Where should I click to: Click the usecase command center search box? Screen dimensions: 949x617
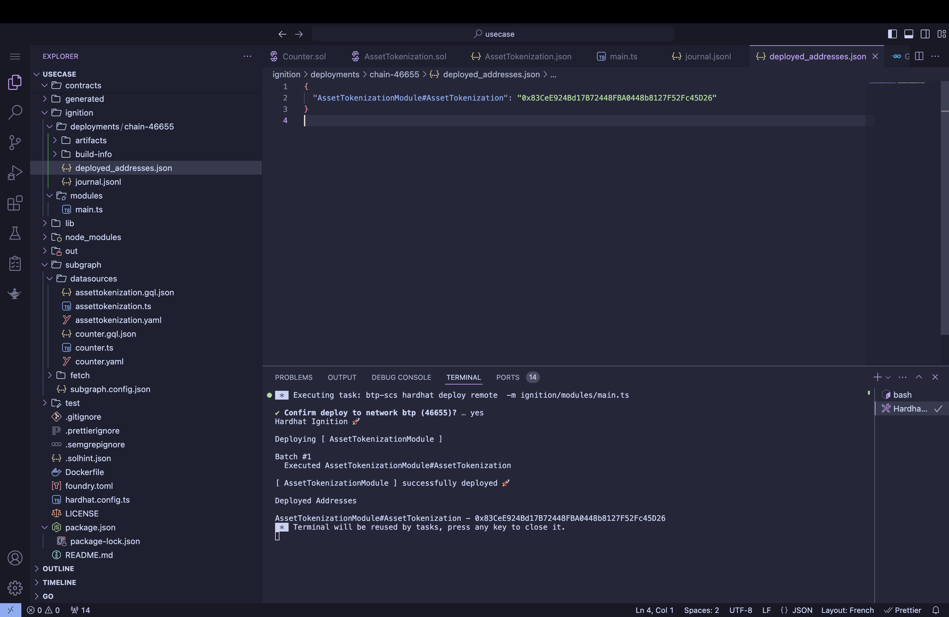pyautogui.click(x=493, y=34)
